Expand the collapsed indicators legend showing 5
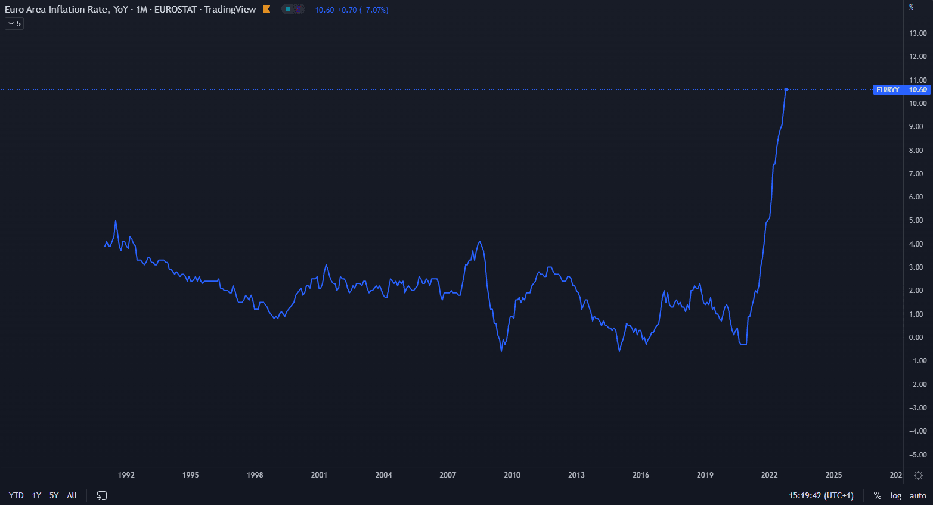This screenshot has width=933, height=505. pyautogui.click(x=14, y=24)
